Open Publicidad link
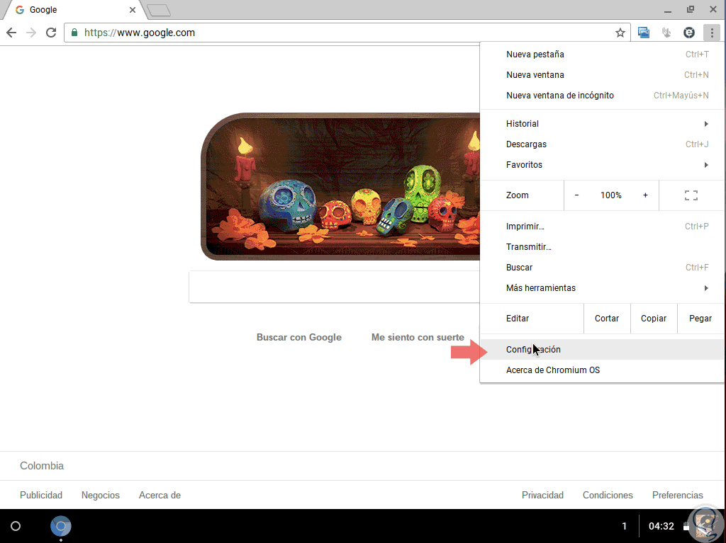Screen dimensions: 726x543 (40, 495)
